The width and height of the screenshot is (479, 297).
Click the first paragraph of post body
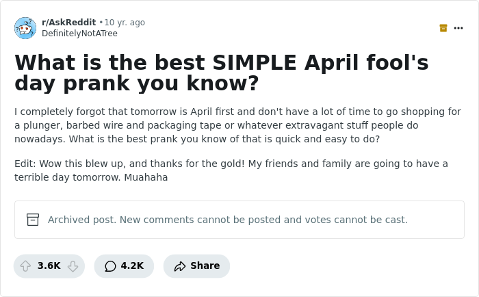pyautogui.click(x=237, y=125)
